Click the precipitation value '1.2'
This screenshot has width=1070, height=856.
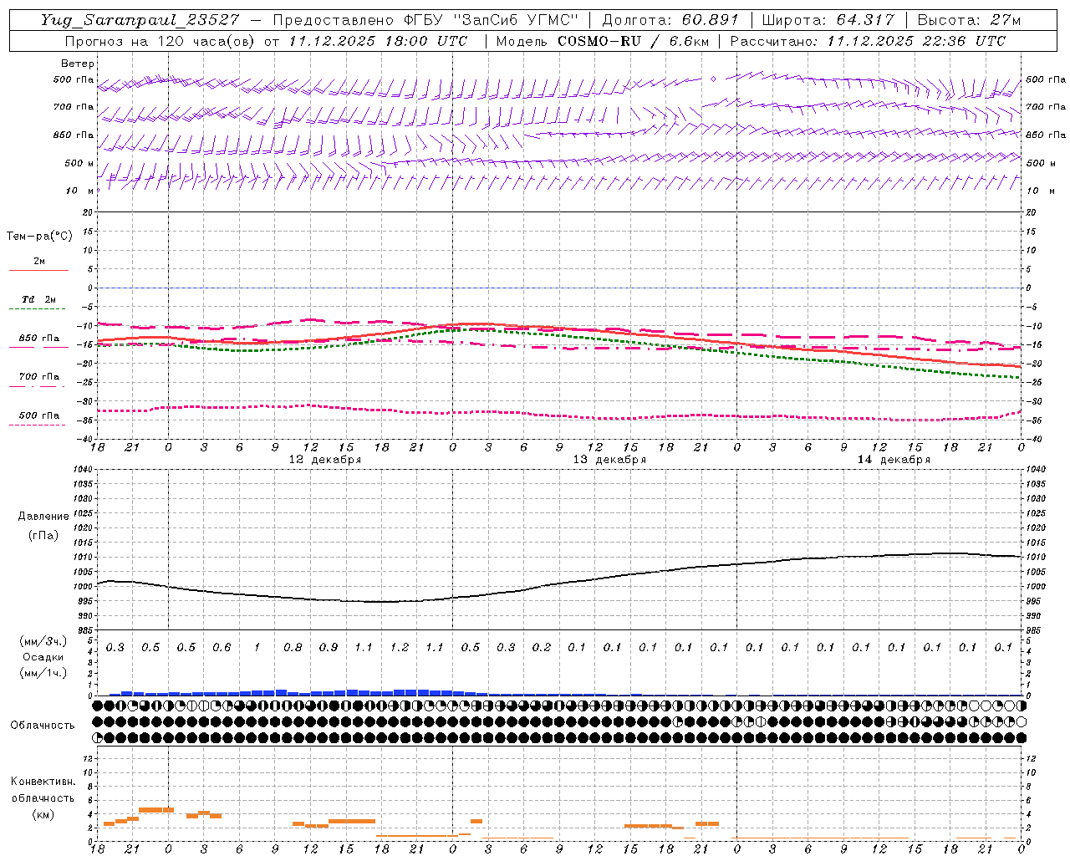[x=400, y=648]
